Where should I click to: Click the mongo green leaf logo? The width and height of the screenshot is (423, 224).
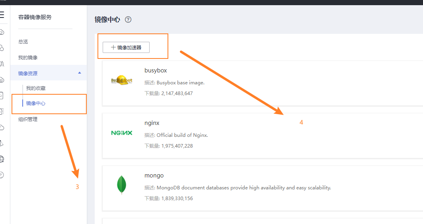click(x=122, y=185)
